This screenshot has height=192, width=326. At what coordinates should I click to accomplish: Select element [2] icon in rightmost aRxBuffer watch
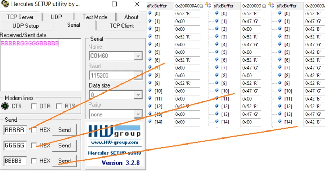(280, 28)
